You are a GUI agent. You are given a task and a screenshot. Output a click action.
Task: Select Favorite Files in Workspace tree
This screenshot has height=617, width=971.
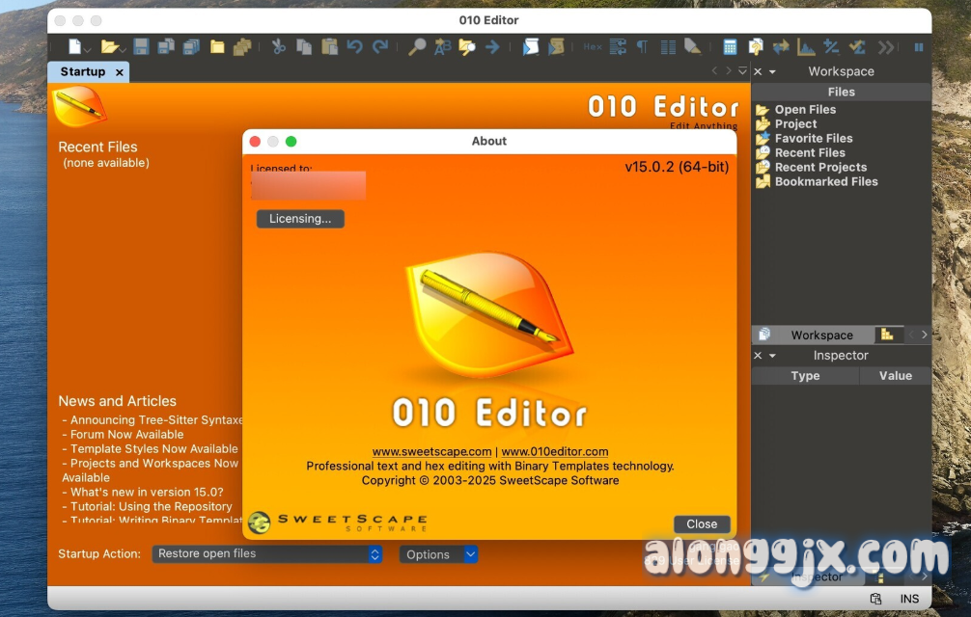click(x=813, y=138)
